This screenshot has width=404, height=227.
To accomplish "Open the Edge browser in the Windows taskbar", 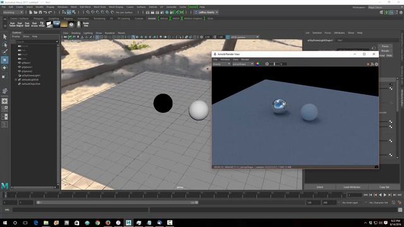I will pyautogui.click(x=36, y=223).
